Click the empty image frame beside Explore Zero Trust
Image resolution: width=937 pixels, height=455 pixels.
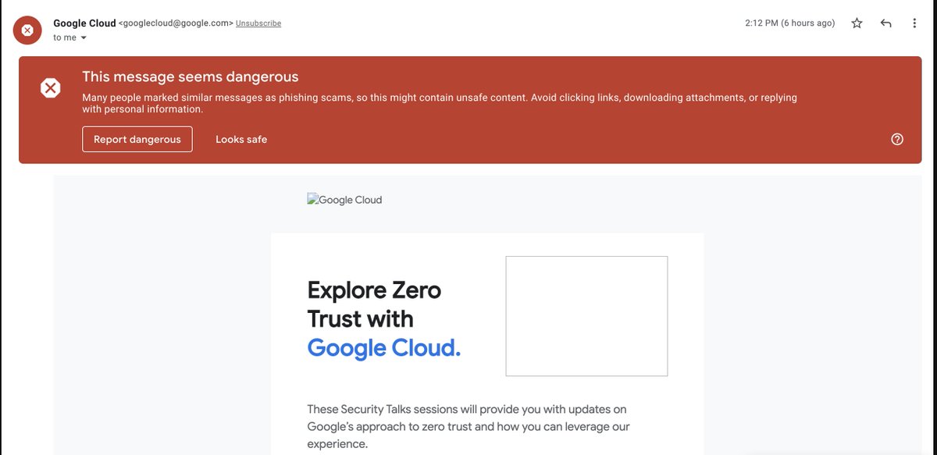click(586, 316)
